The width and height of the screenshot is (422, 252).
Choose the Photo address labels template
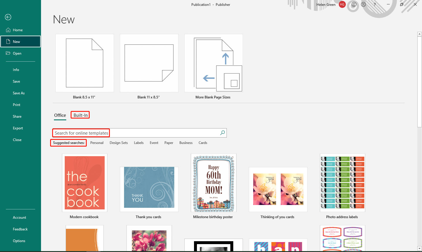(x=343, y=183)
